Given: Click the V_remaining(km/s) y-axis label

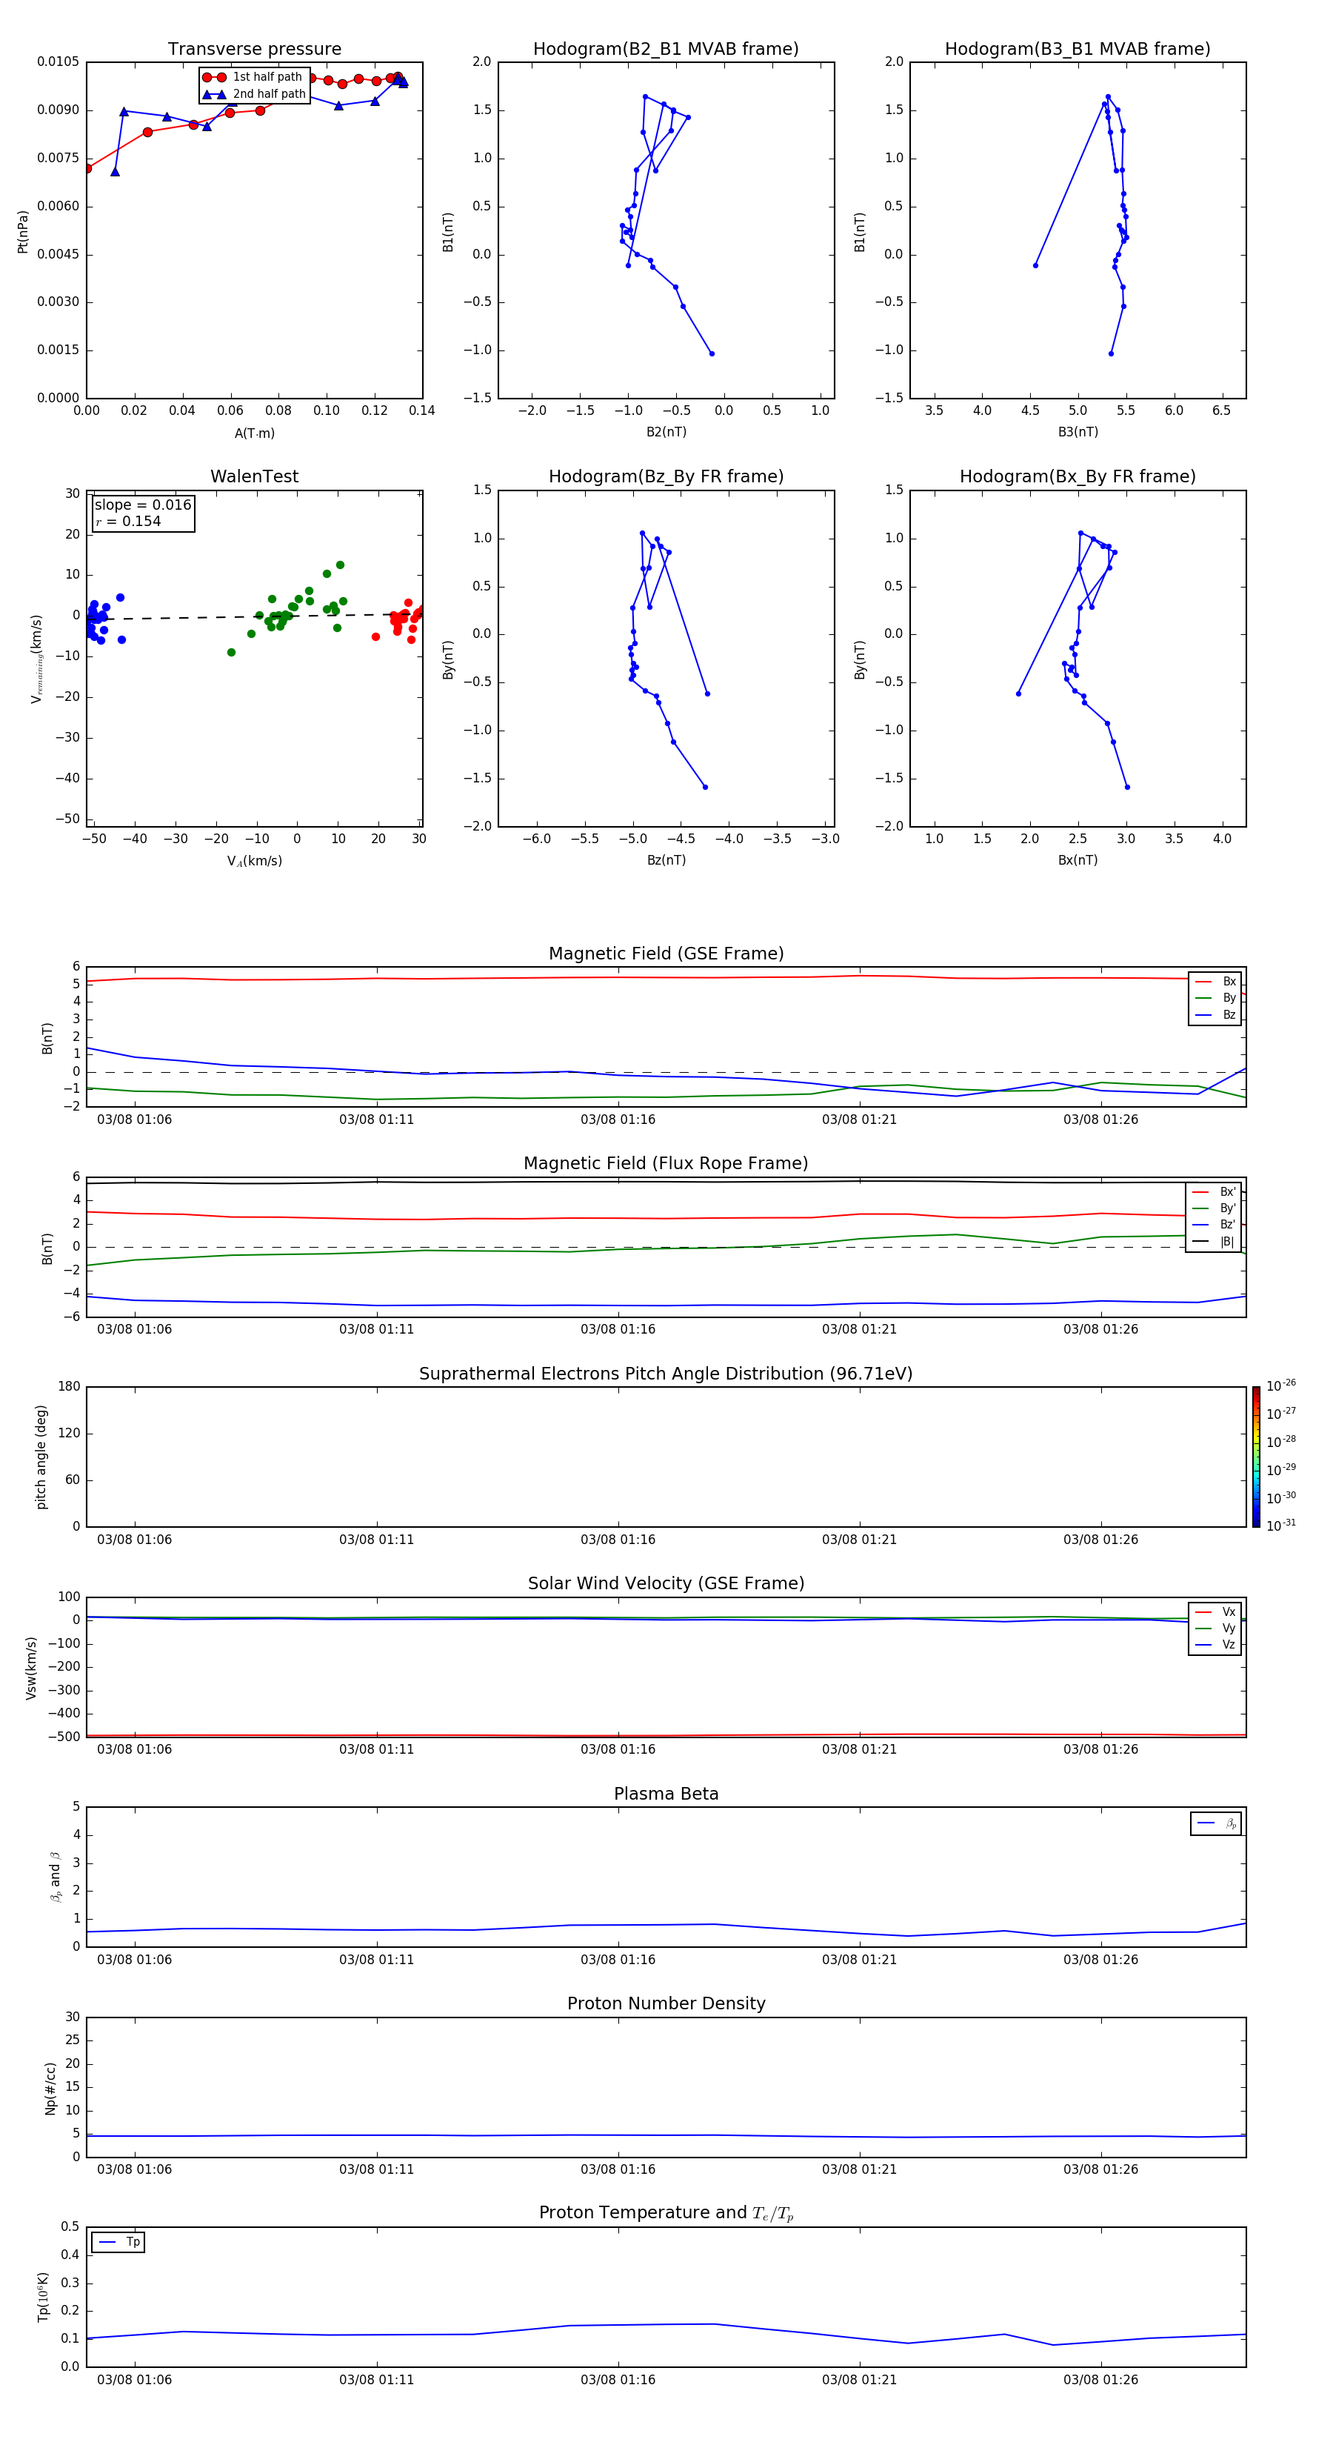Looking at the screenshot, I should [36, 659].
